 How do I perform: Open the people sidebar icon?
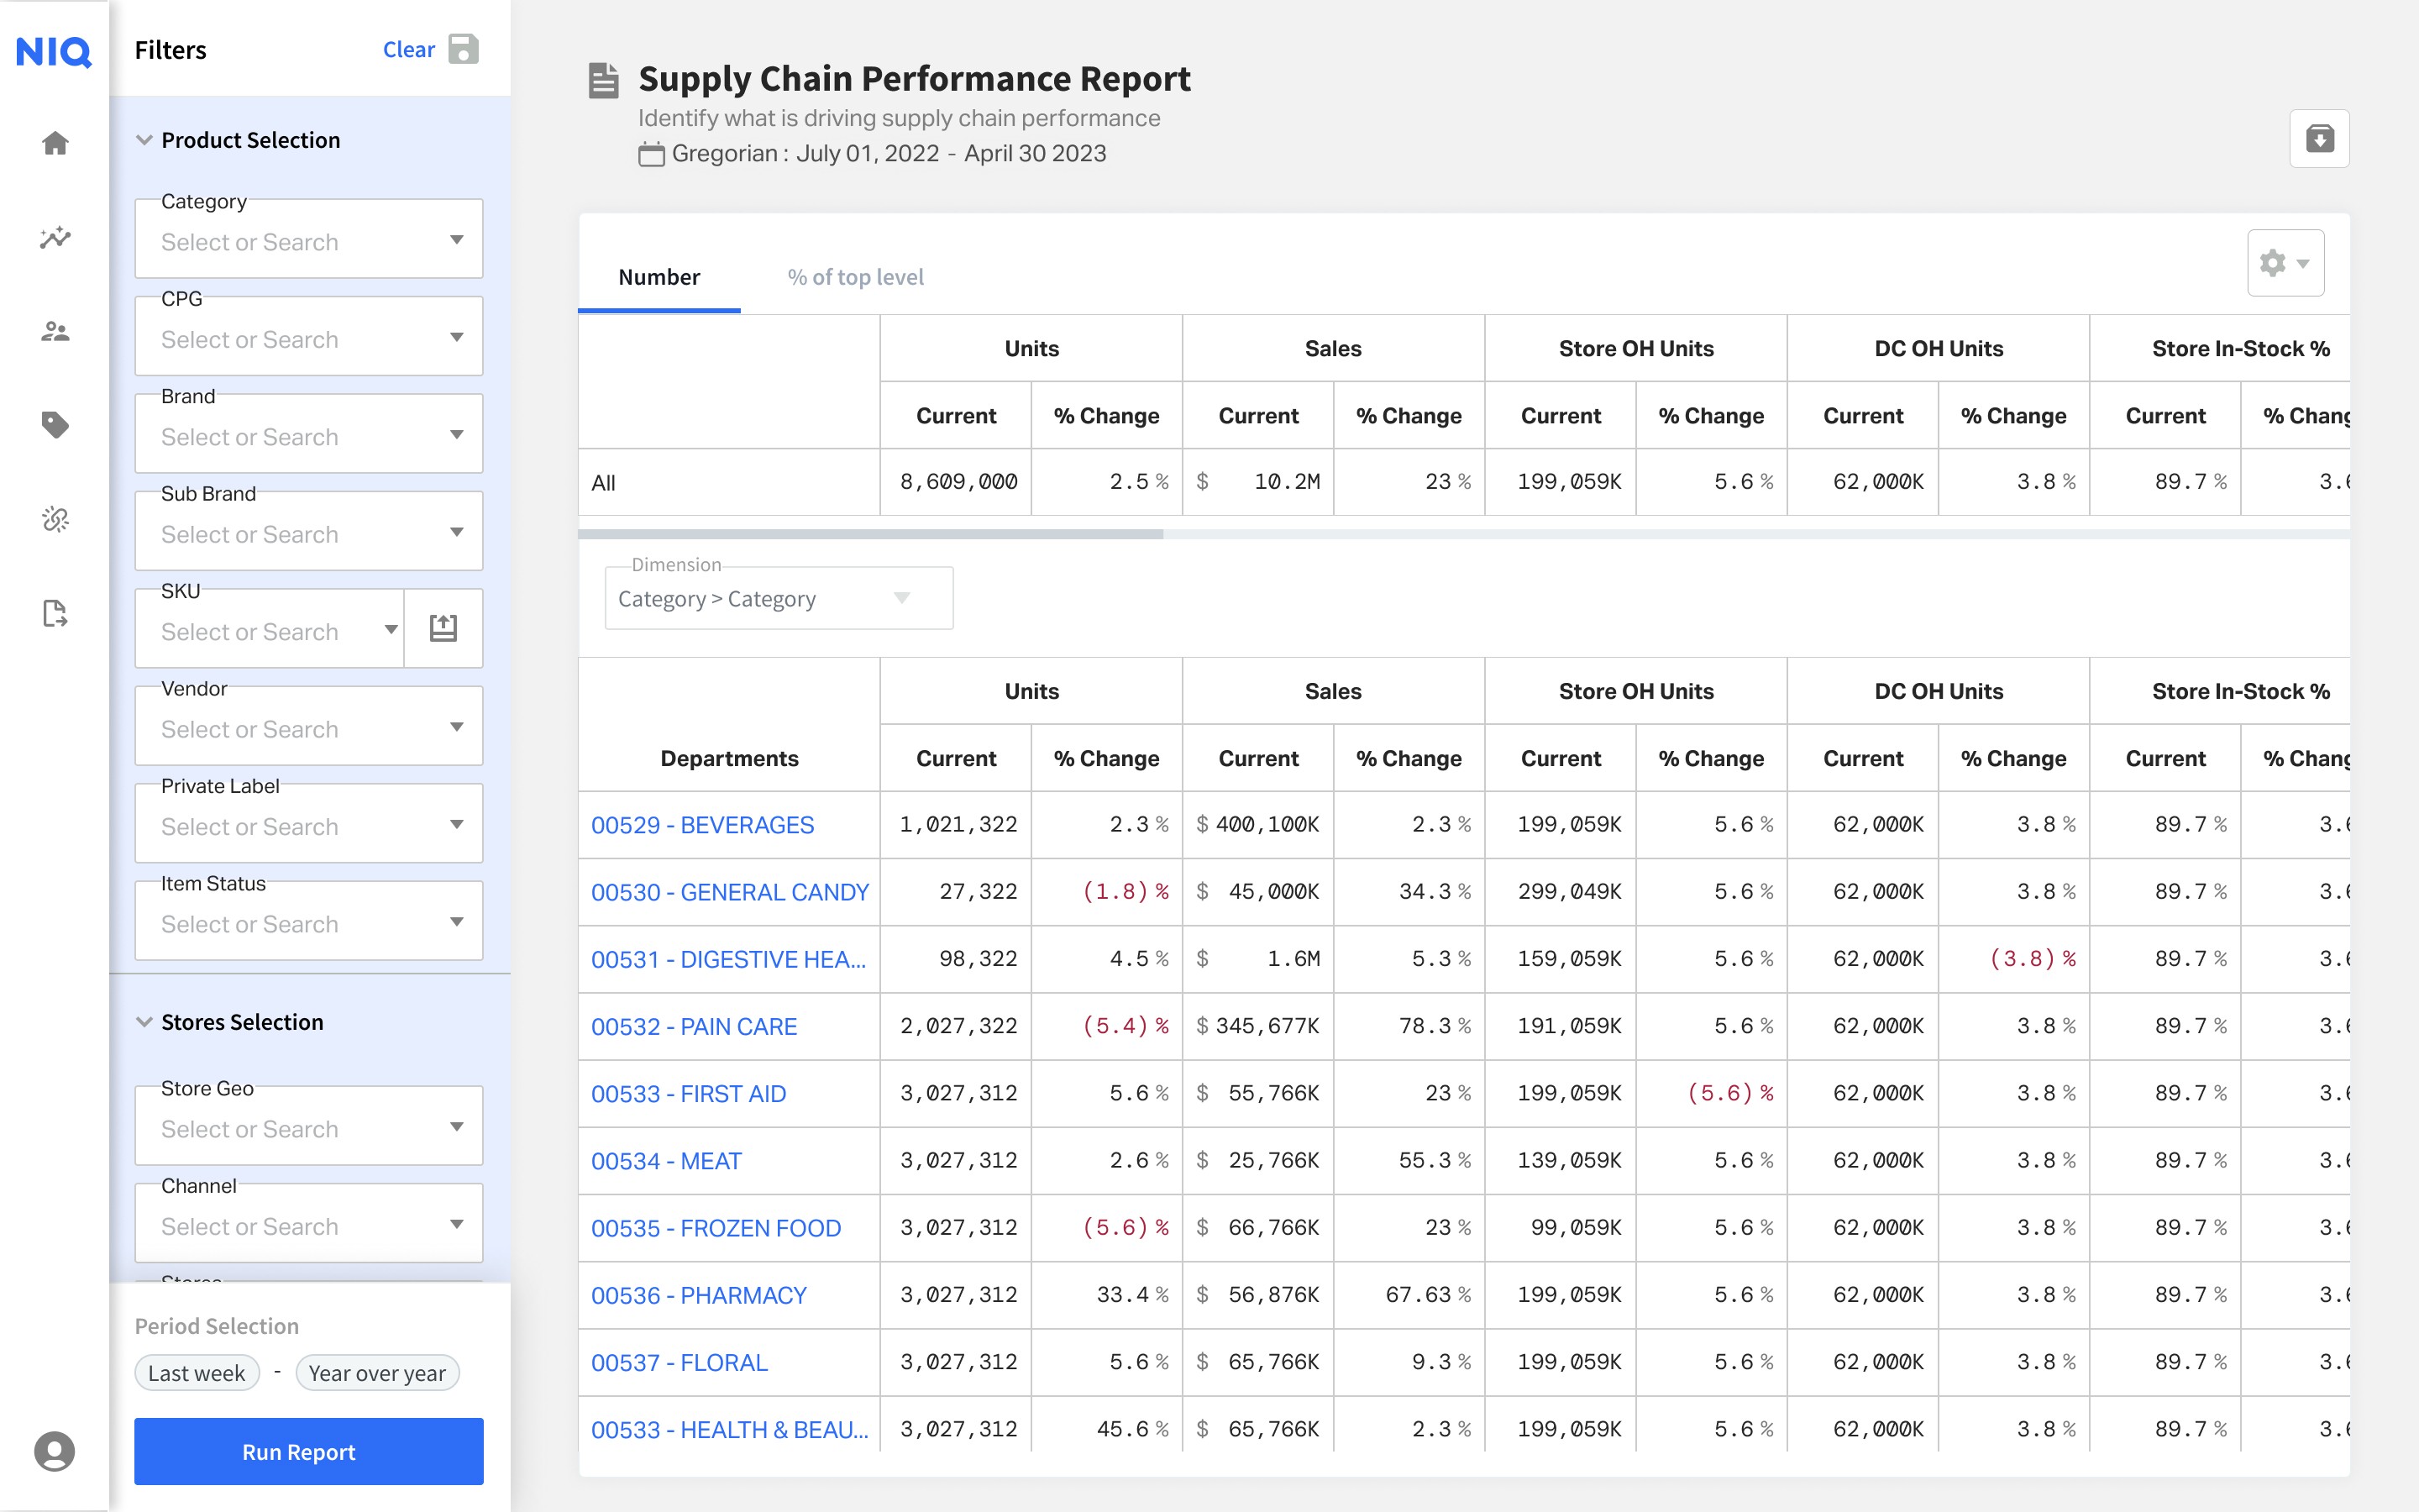click(55, 331)
